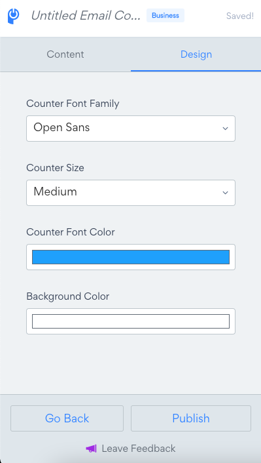Click the Go Back button

point(67,418)
